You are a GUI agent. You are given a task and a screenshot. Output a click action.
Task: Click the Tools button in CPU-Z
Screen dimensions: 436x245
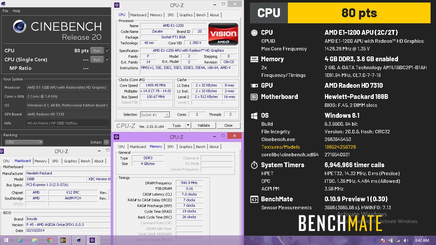(177, 125)
